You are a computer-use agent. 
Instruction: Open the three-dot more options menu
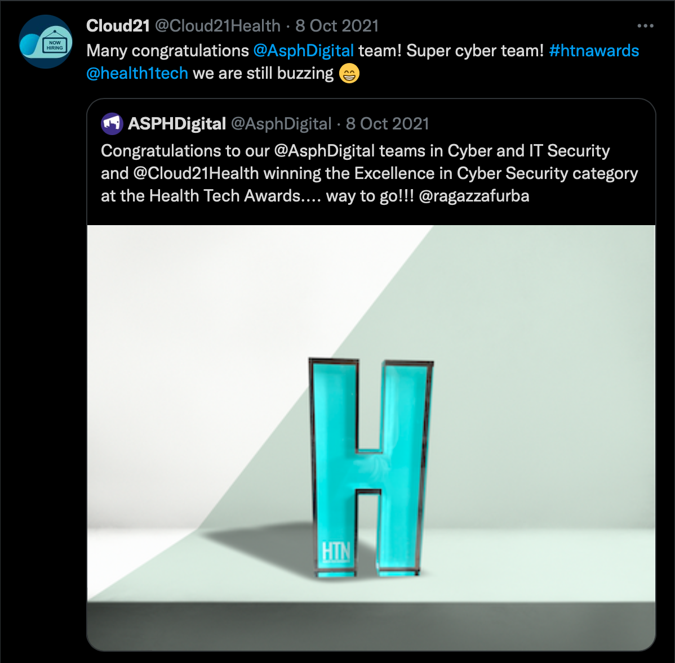(645, 26)
